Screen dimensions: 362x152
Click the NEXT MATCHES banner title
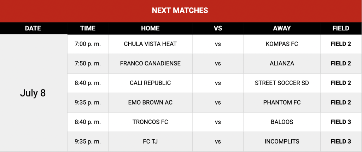tap(180, 10)
